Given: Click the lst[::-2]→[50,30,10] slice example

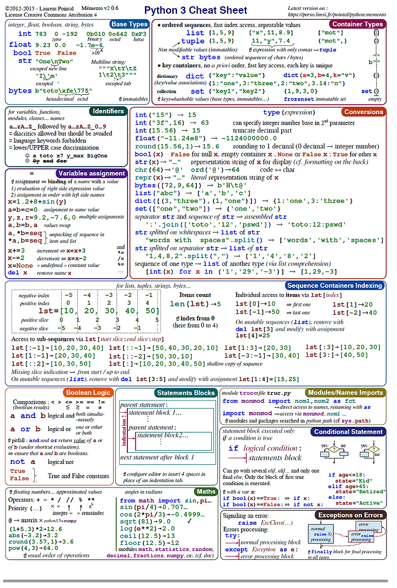Looking at the screenshot, I should point(151,356).
